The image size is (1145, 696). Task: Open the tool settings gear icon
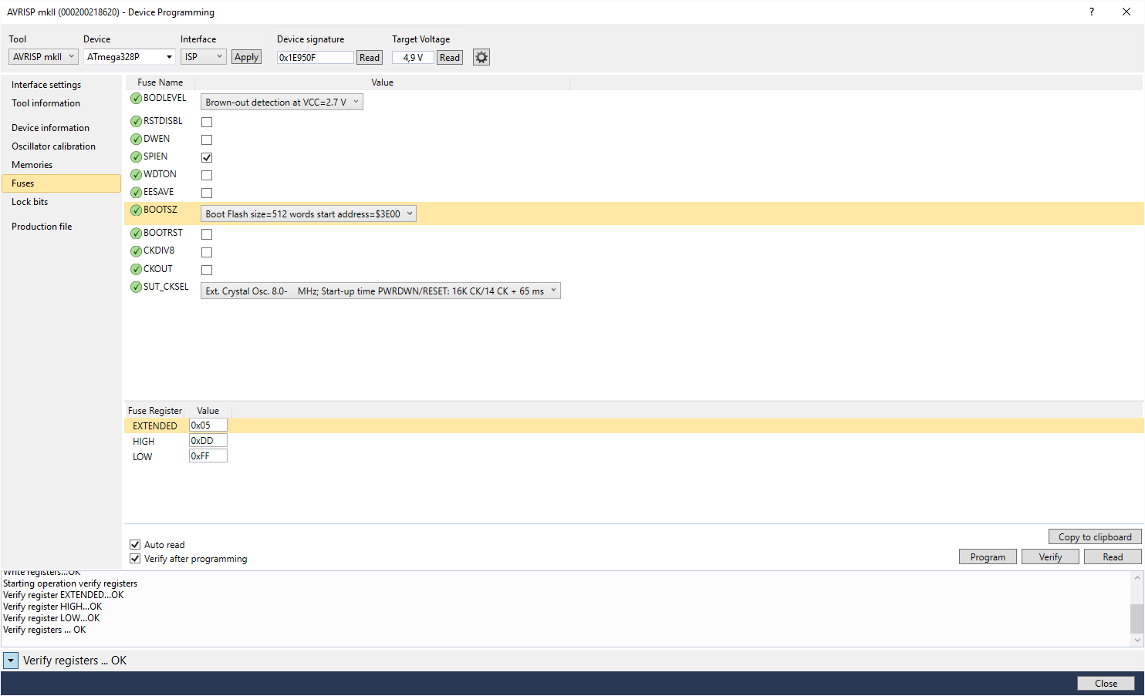point(481,57)
